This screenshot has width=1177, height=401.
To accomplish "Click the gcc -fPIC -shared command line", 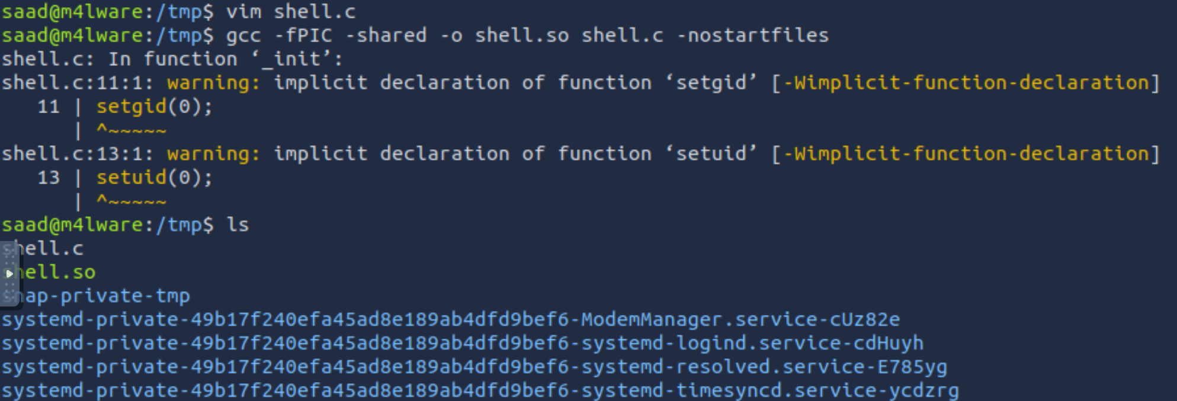I will tap(527, 36).
